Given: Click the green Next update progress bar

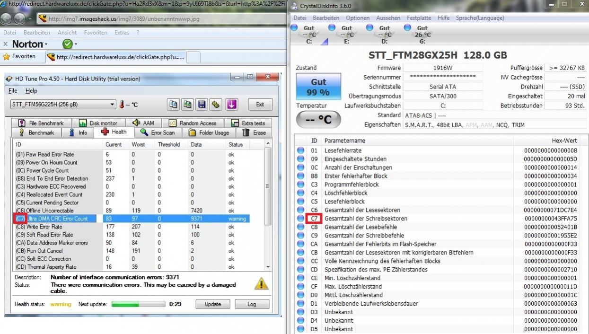Looking at the screenshot, I should [139, 304].
